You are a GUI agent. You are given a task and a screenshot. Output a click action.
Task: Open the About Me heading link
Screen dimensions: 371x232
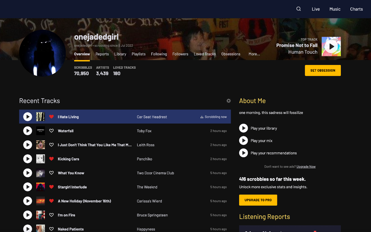(252, 101)
